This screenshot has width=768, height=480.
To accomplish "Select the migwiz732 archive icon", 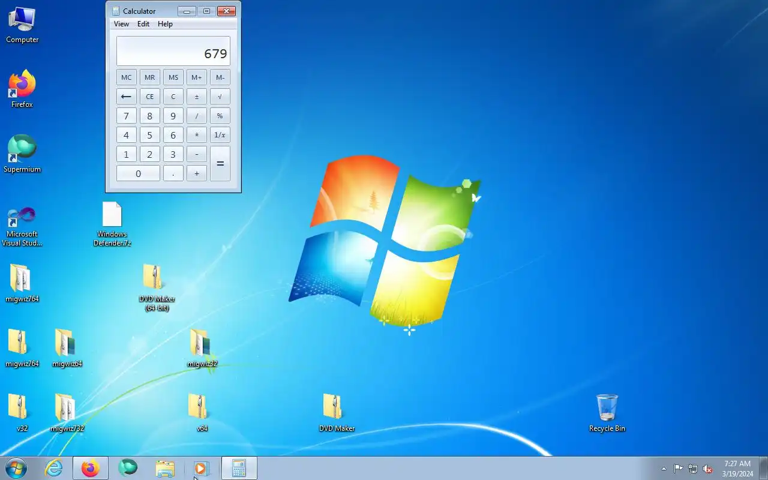I will pyautogui.click(x=67, y=413).
